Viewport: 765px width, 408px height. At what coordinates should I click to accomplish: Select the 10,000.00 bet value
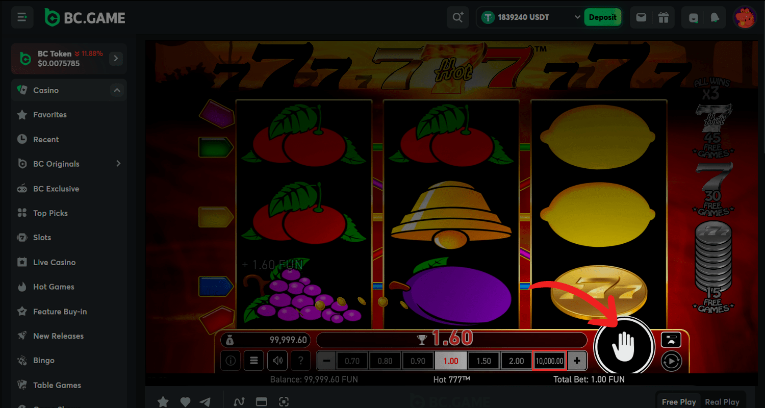(x=549, y=361)
